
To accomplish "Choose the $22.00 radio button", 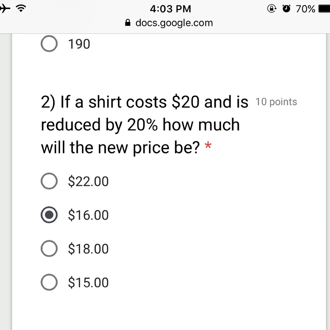I will click(x=49, y=181).
